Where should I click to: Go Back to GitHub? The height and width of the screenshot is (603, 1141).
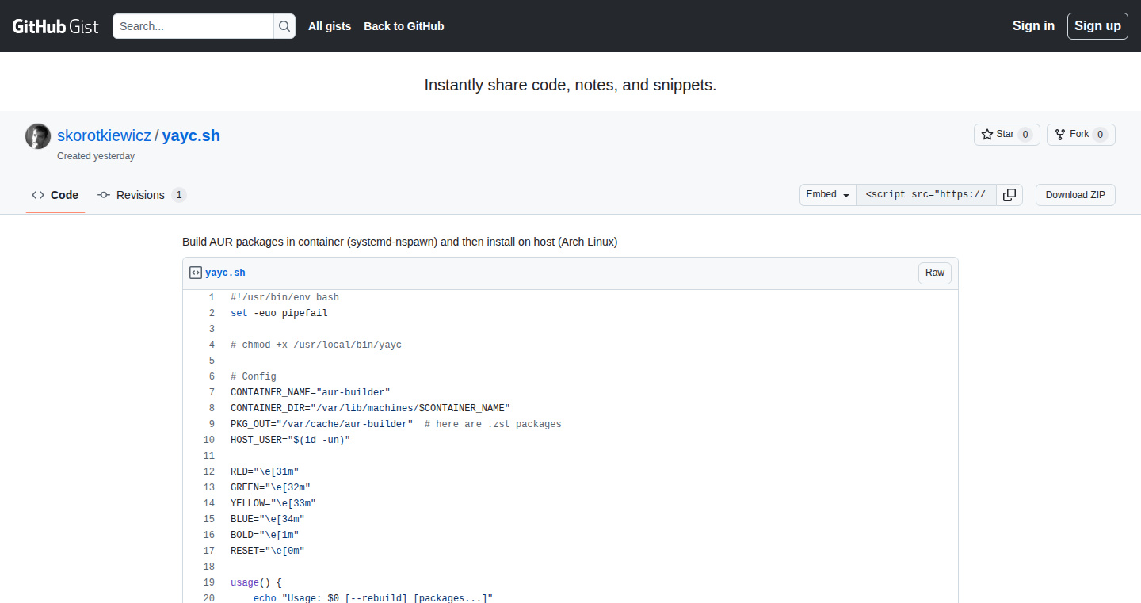tap(404, 26)
